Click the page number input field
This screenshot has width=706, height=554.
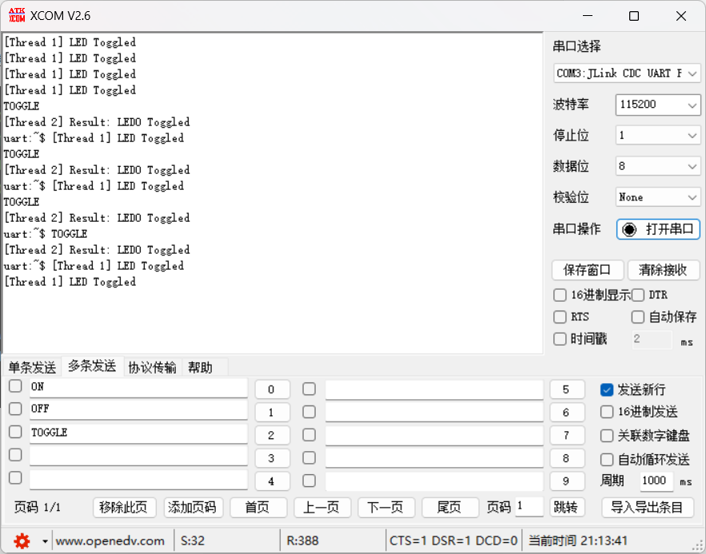point(529,507)
